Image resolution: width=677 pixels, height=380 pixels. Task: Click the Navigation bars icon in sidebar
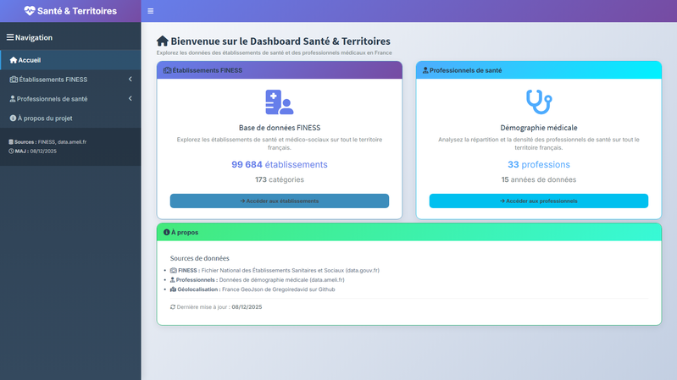pos(10,37)
